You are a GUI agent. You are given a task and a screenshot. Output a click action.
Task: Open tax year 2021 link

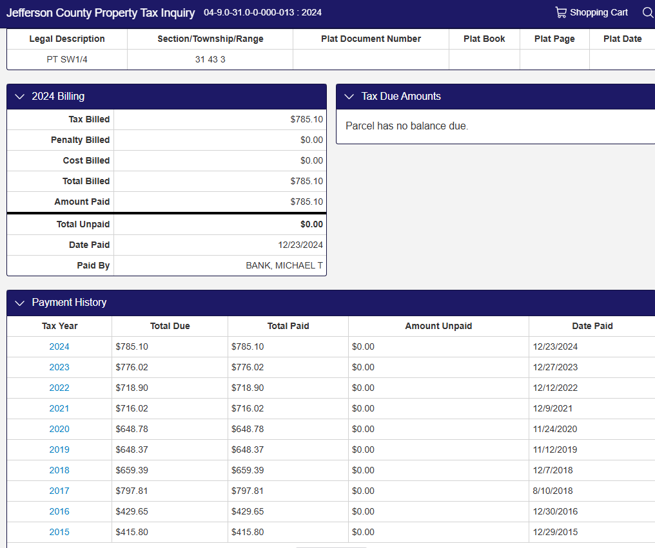pos(59,408)
